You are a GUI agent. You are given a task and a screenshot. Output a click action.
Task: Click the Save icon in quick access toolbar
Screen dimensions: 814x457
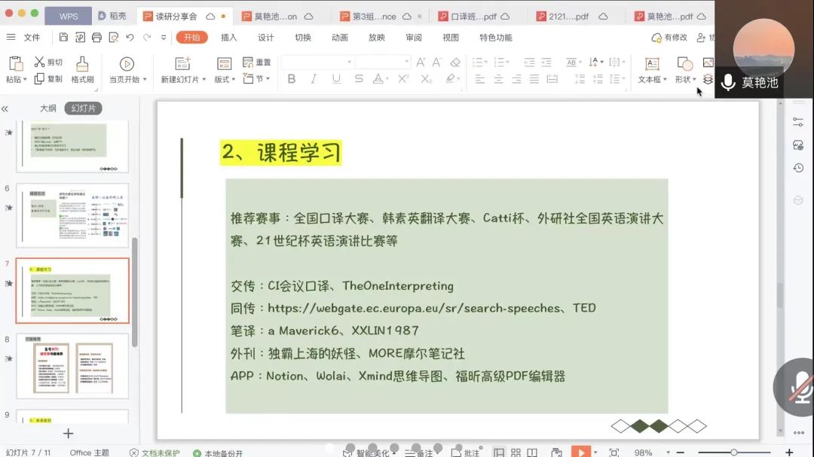[63, 38]
